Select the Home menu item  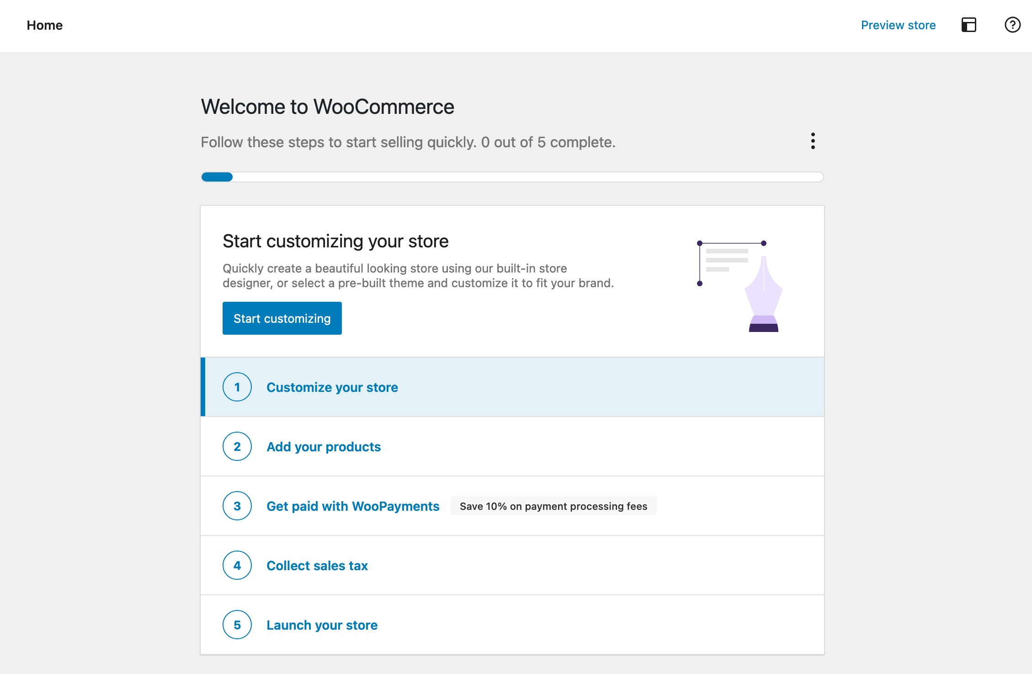pos(44,25)
